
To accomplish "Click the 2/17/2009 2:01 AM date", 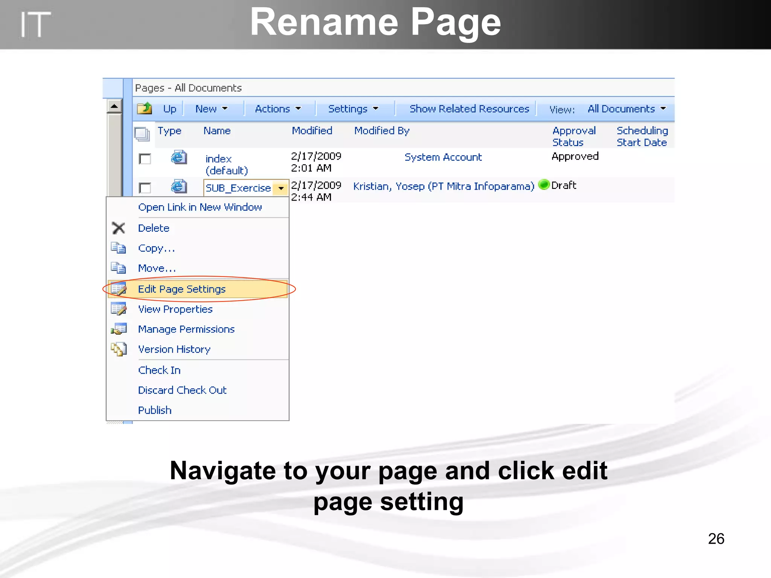I will [316, 162].
